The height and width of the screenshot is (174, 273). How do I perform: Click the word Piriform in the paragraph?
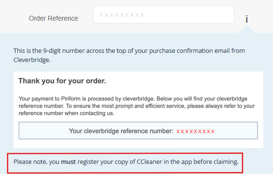tap(71, 99)
